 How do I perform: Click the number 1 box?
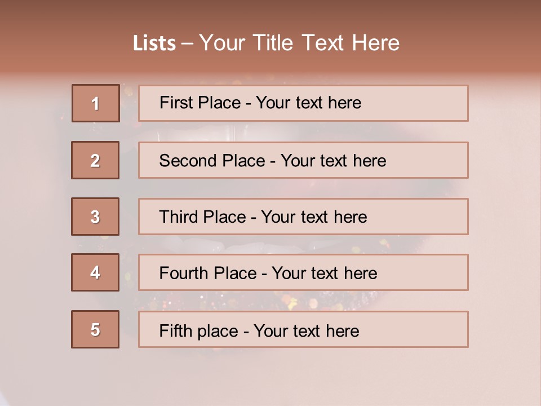[x=96, y=103]
